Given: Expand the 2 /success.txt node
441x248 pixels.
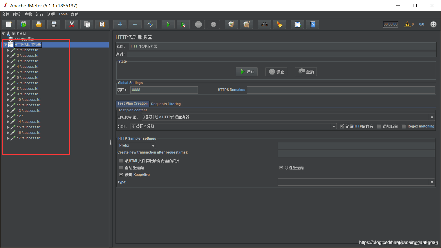Looking at the screenshot, I should [8, 56].
